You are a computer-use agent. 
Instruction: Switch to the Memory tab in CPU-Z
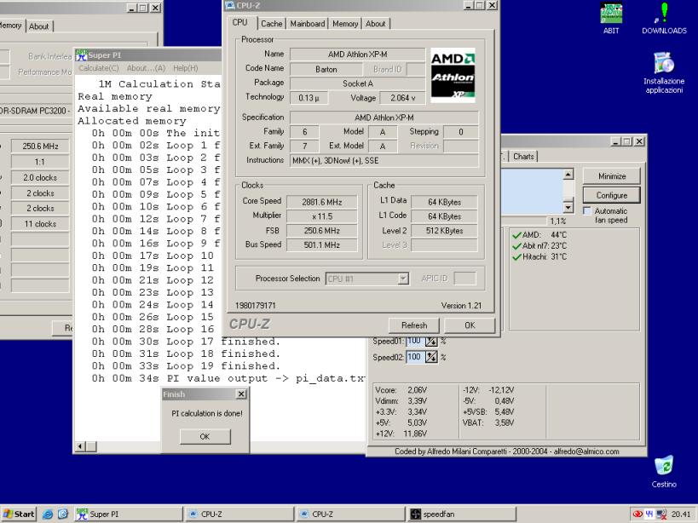345,24
